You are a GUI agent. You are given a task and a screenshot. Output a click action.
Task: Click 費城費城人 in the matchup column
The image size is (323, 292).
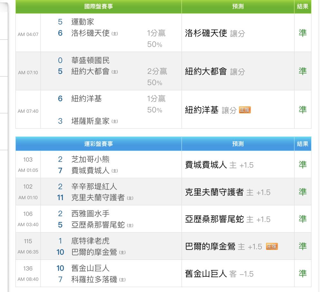point(90,170)
